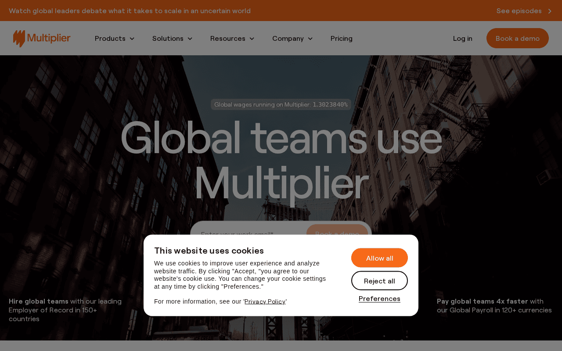This screenshot has height=351, width=562.
Task: Click arrow icon beside See episodes
Action: 550,11
